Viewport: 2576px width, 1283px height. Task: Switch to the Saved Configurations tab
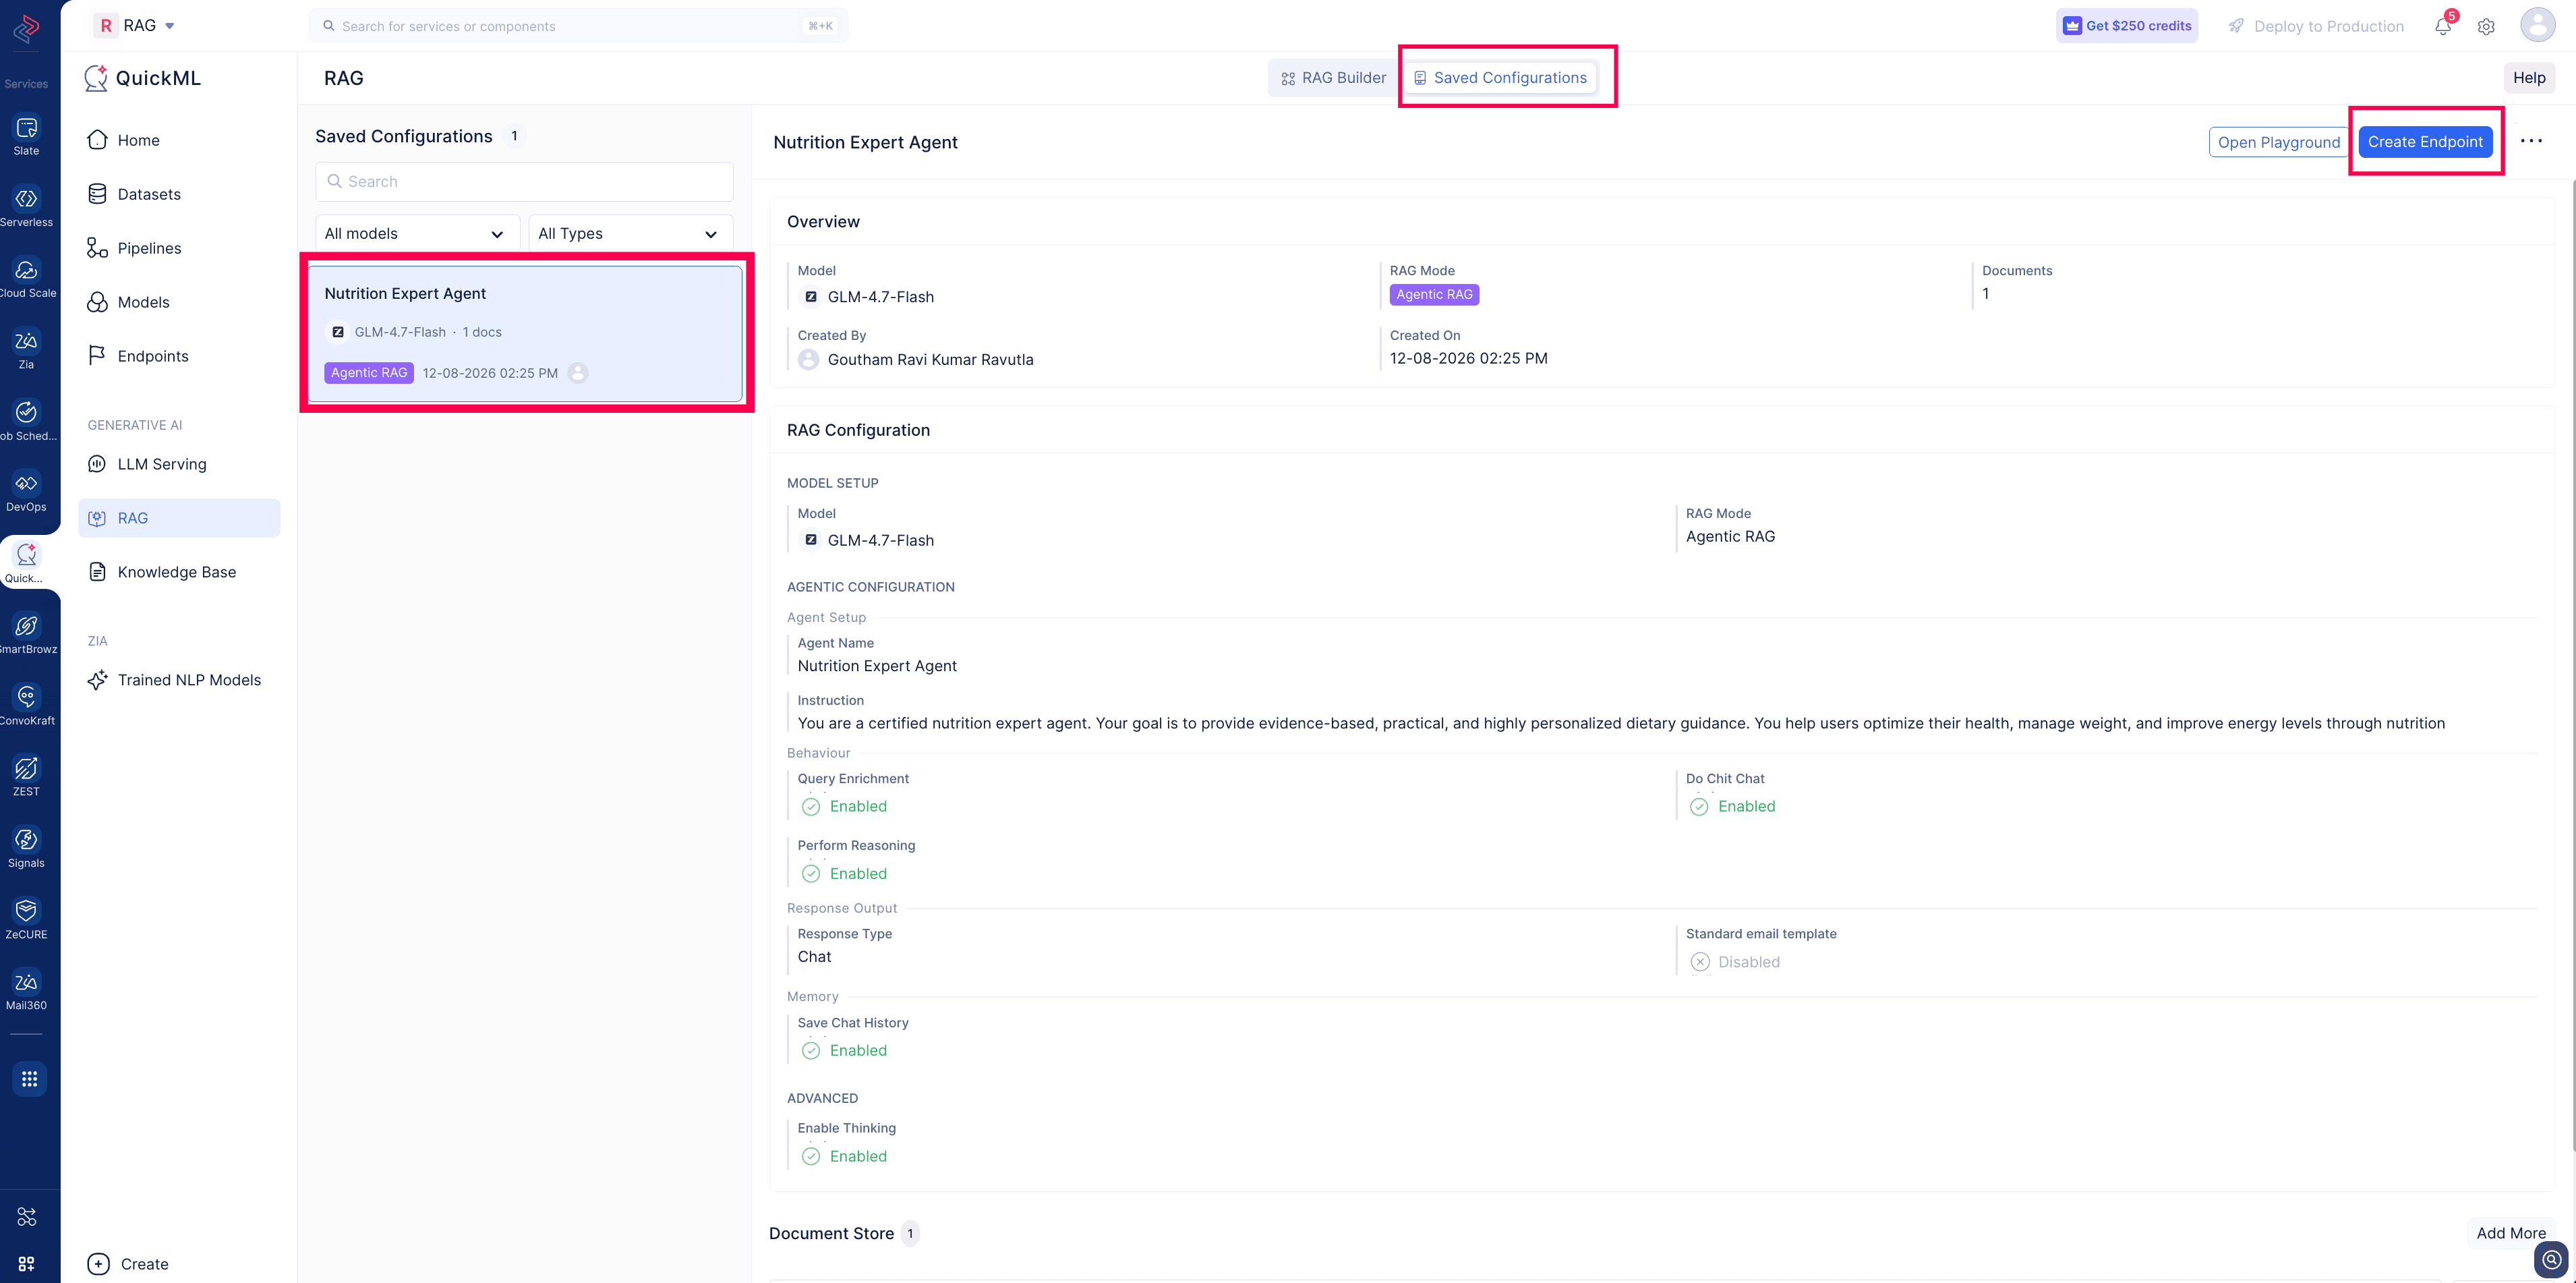[1500, 78]
